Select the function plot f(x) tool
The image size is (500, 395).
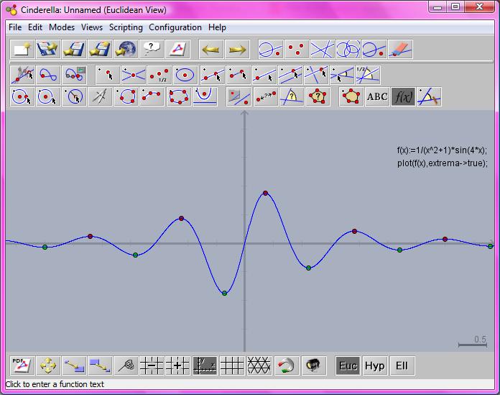click(403, 96)
